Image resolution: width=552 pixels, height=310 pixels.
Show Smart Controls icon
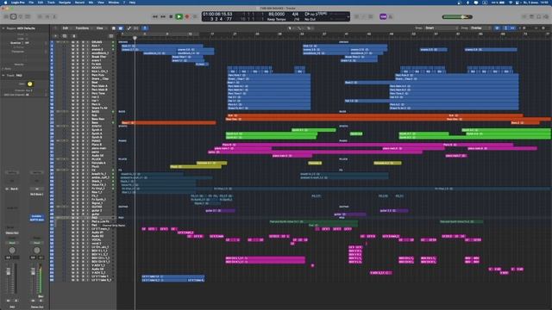[40, 16]
